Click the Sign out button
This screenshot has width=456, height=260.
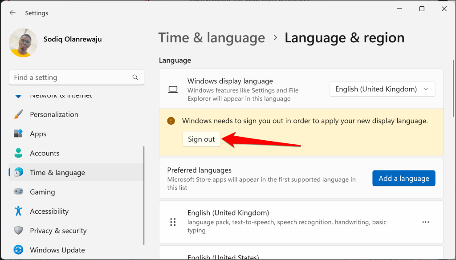(x=201, y=139)
